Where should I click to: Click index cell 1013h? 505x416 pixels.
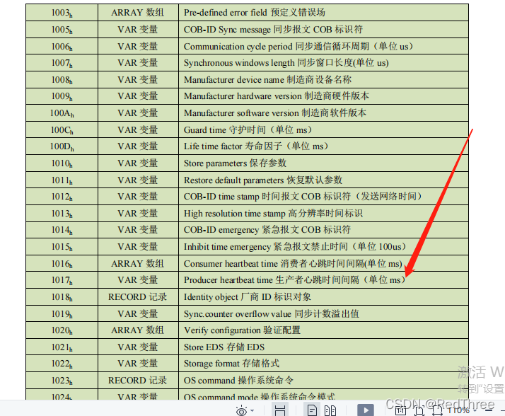[x=62, y=214]
